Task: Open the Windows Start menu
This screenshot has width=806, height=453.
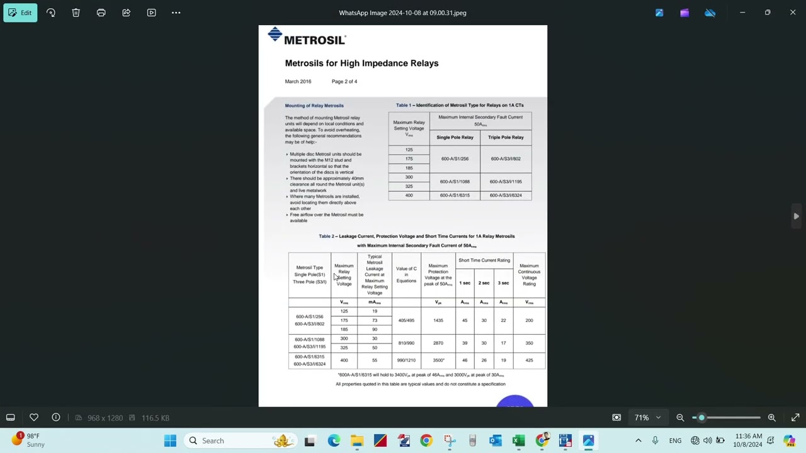Action: tap(170, 440)
